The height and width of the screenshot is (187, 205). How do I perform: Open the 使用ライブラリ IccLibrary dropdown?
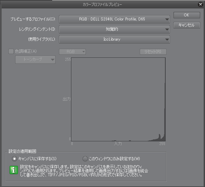point(114,40)
